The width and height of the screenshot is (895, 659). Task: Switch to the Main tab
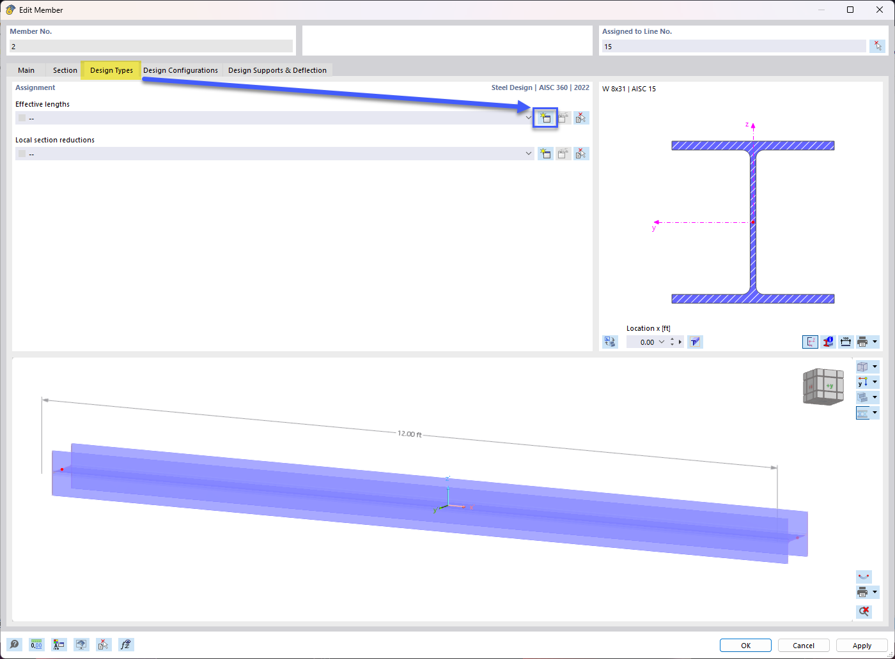pyautogui.click(x=26, y=70)
